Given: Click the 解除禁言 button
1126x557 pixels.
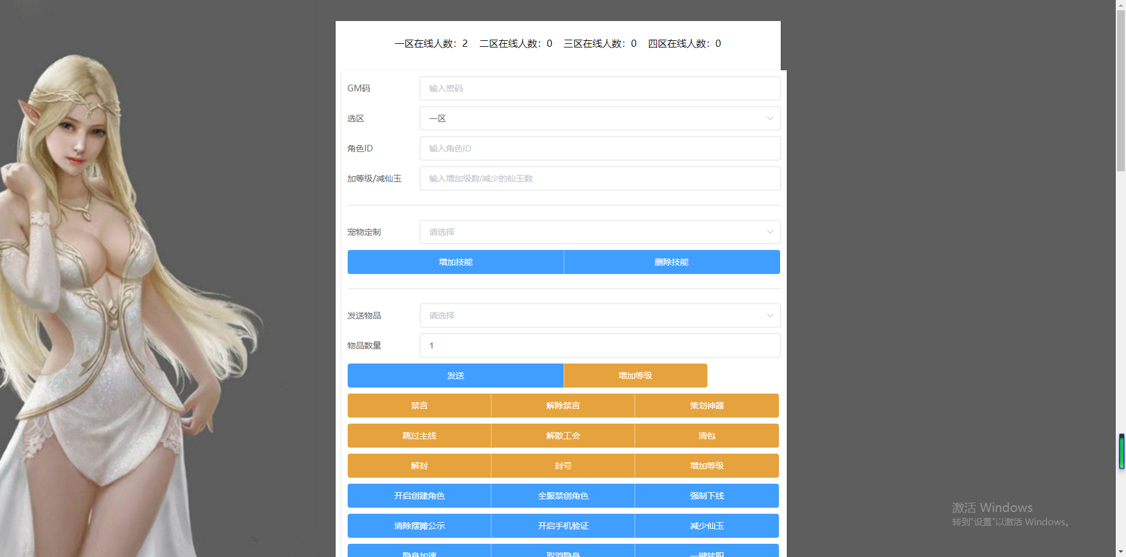Looking at the screenshot, I should click(x=563, y=406).
